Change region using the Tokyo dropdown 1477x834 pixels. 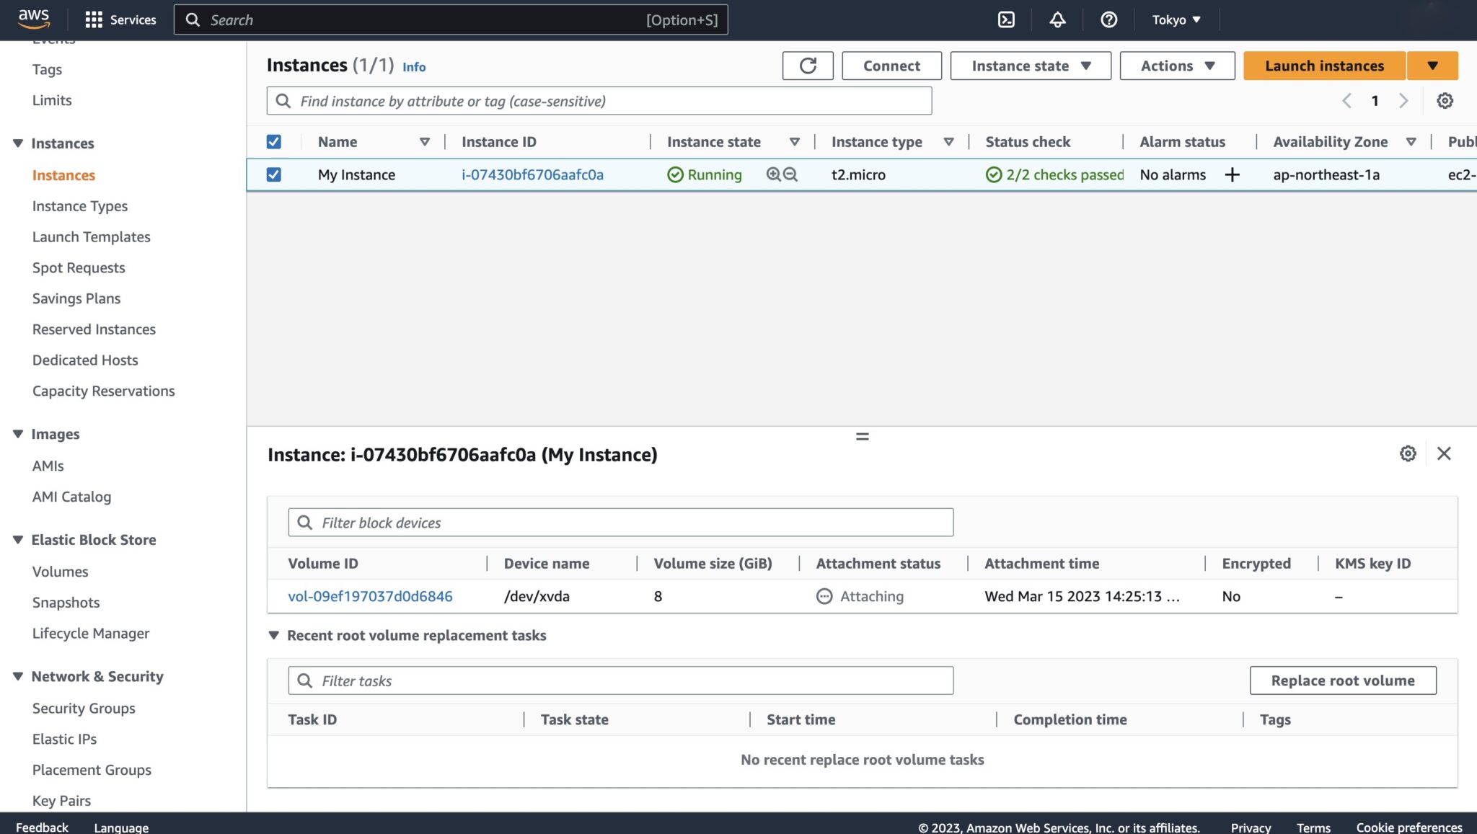click(x=1175, y=19)
